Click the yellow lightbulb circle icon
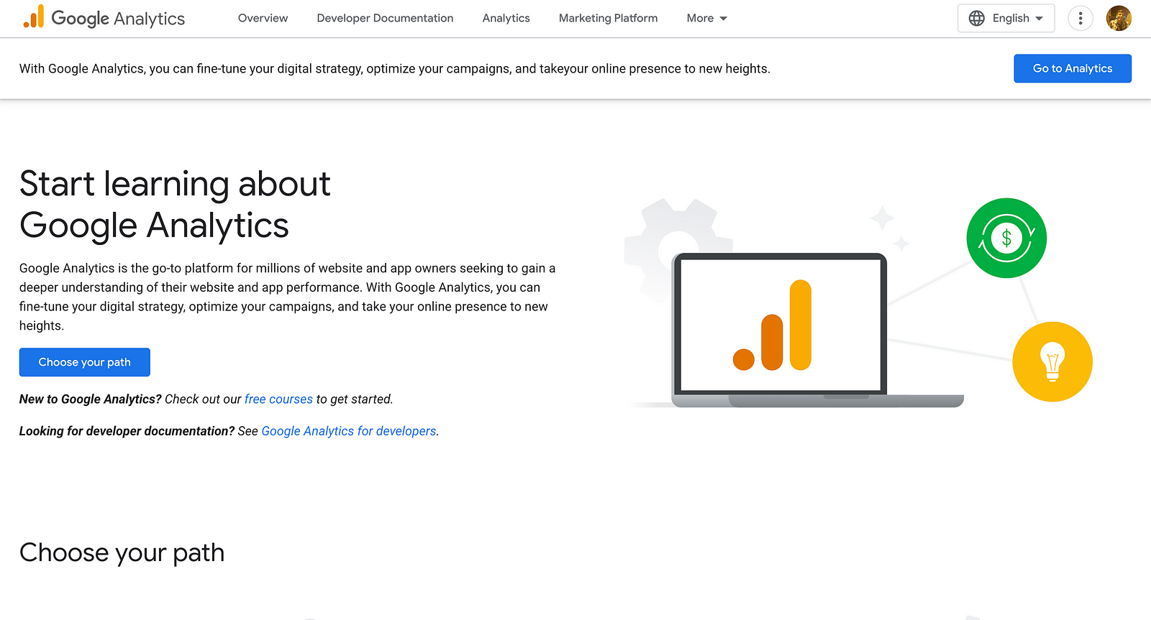1151x620 pixels. coord(1052,361)
